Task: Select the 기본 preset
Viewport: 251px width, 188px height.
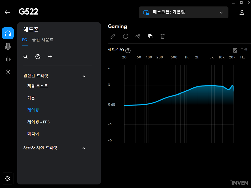Action: (31, 98)
